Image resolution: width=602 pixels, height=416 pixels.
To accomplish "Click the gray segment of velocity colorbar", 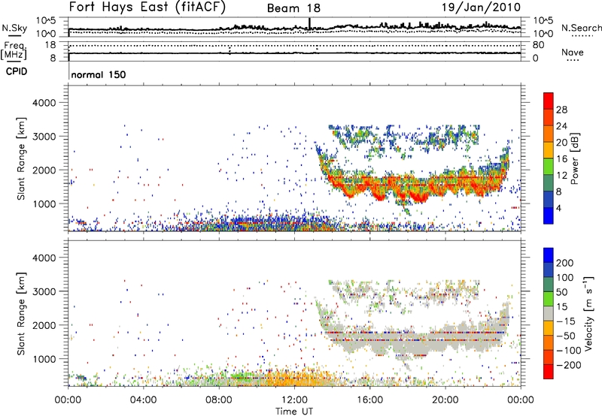I will click(x=549, y=314).
